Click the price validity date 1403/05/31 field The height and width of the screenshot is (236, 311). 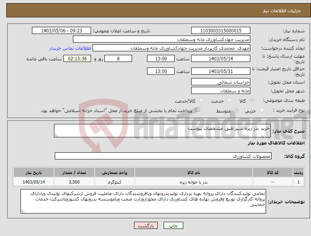coord(221,71)
